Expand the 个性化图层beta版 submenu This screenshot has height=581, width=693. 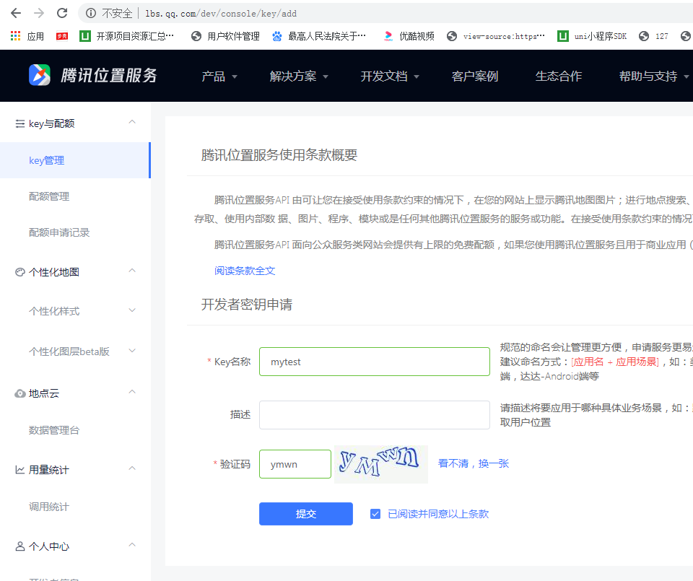click(131, 351)
